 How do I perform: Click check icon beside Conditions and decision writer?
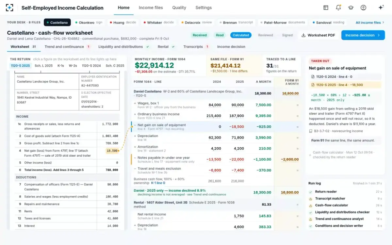click(310, 226)
